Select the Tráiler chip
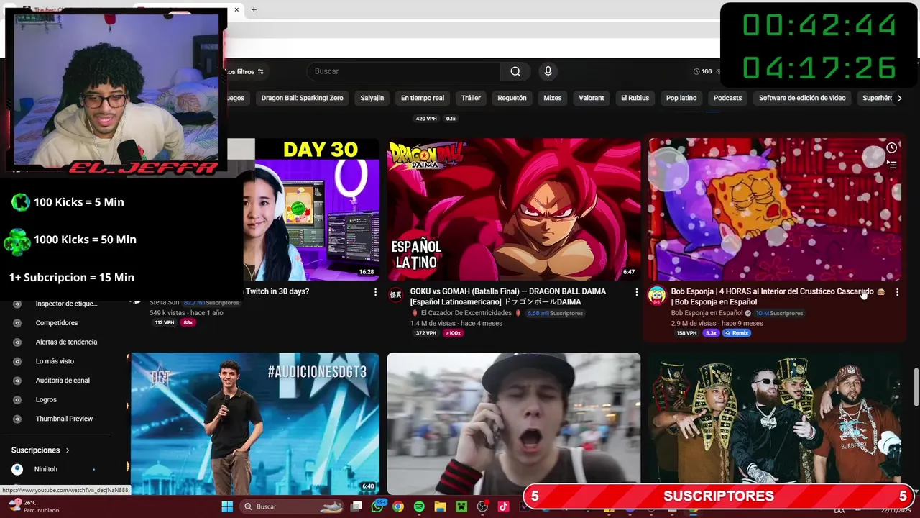The image size is (920, 518). coord(471,98)
